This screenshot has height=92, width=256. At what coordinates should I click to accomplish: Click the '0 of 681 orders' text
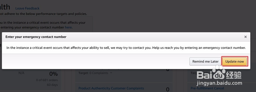pyautogui.click(x=47, y=80)
